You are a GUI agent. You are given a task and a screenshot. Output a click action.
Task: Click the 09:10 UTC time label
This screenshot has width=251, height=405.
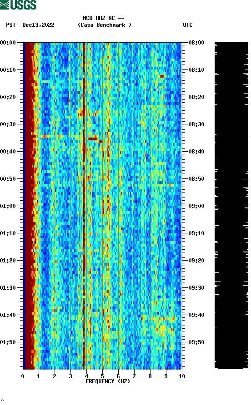pos(196,233)
